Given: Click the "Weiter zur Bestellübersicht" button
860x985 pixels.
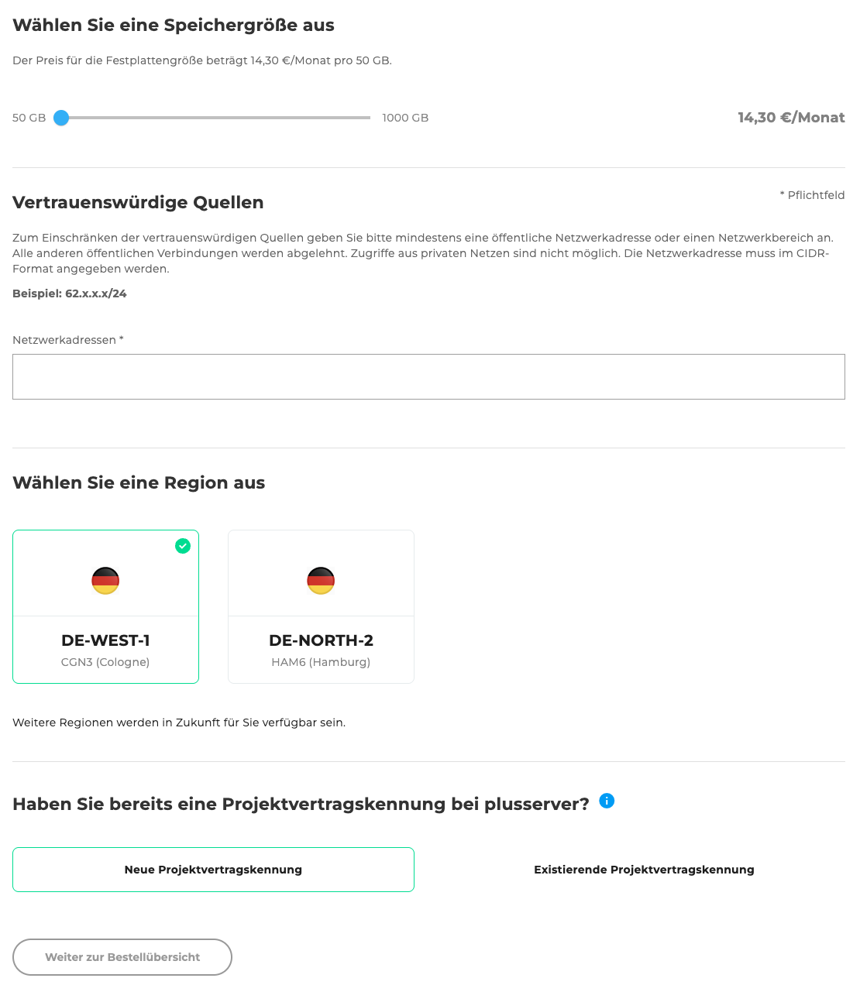Looking at the screenshot, I should click(x=122, y=957).
